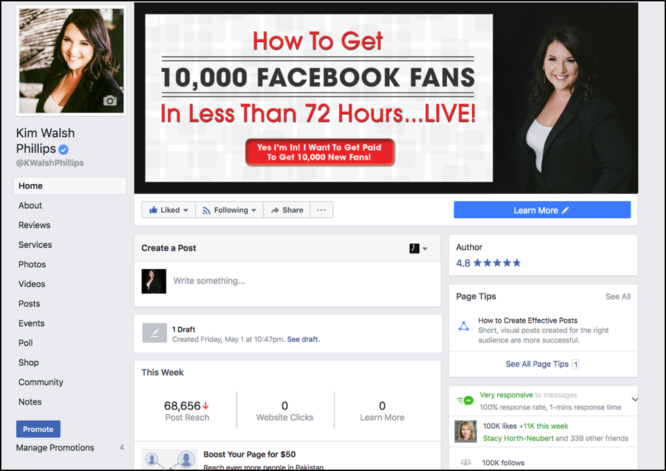Open the three-dots more options button
Image resolution: width=666 pixels, height=471 pixels.
click(x=321, y=210)
